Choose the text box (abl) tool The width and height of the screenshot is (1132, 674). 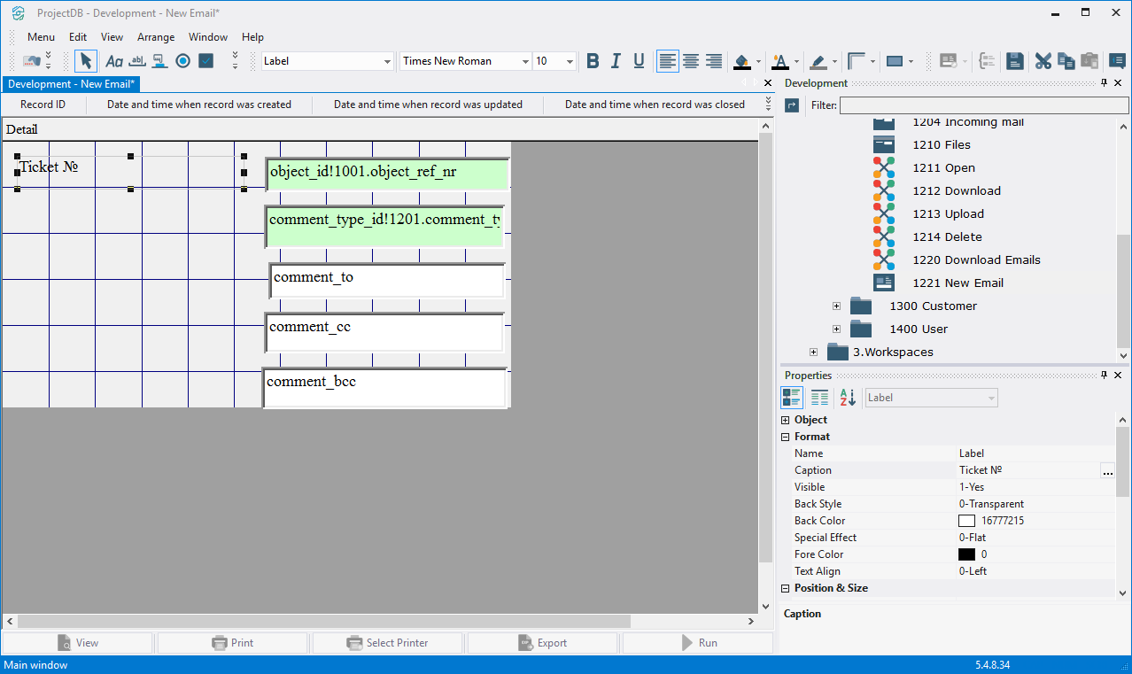(x=137, y=61)
